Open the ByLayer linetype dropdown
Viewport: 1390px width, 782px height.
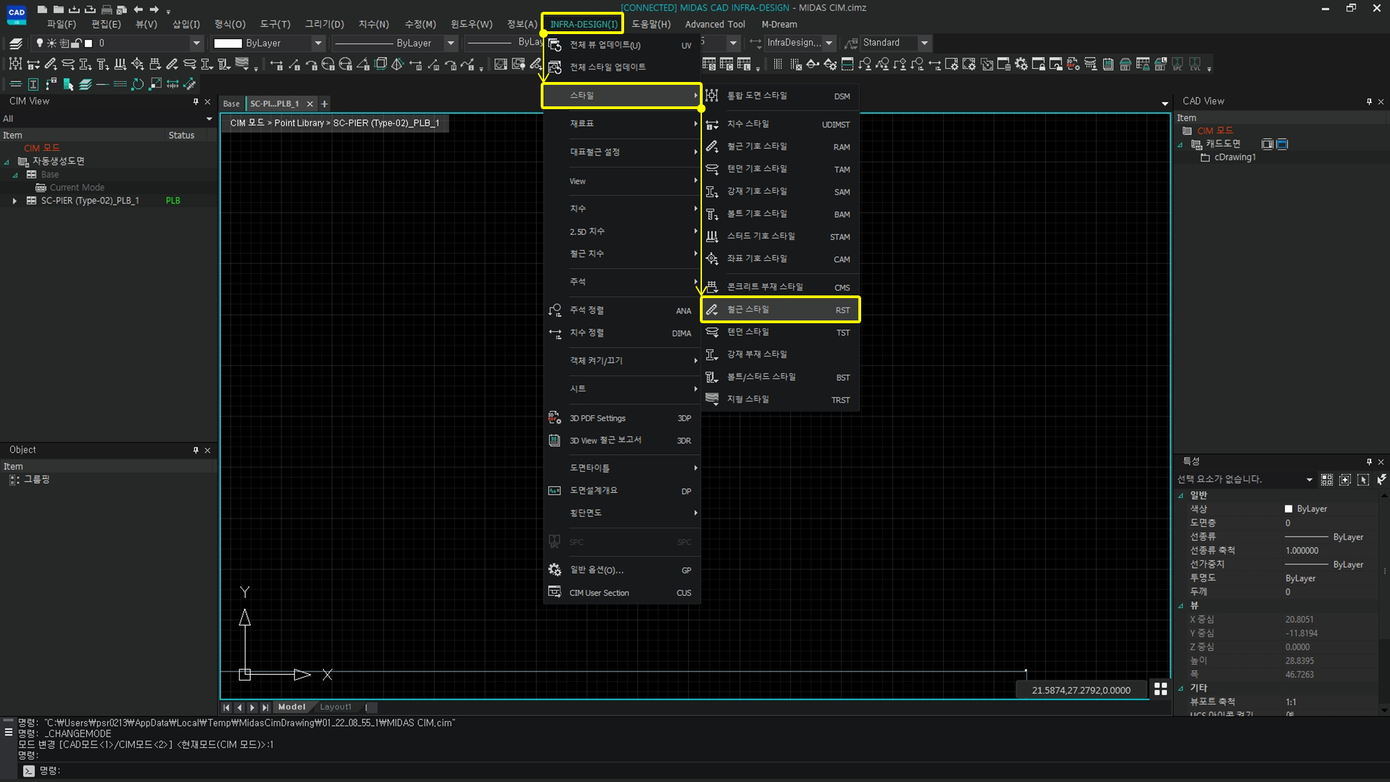pos(450,43)
